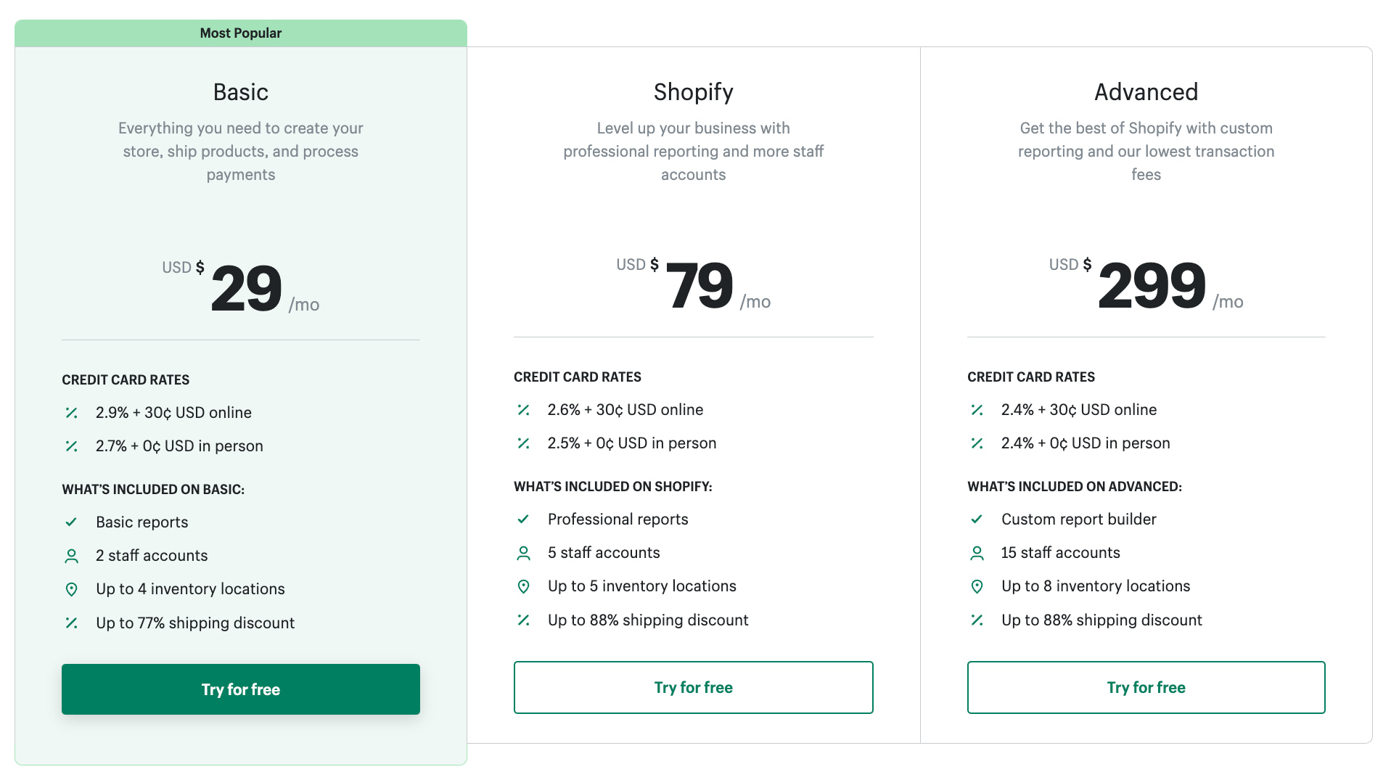The image size is (1399, 772).
Task: Toggle the checkmark beside Custom report builder
Action: click(977, 519)
